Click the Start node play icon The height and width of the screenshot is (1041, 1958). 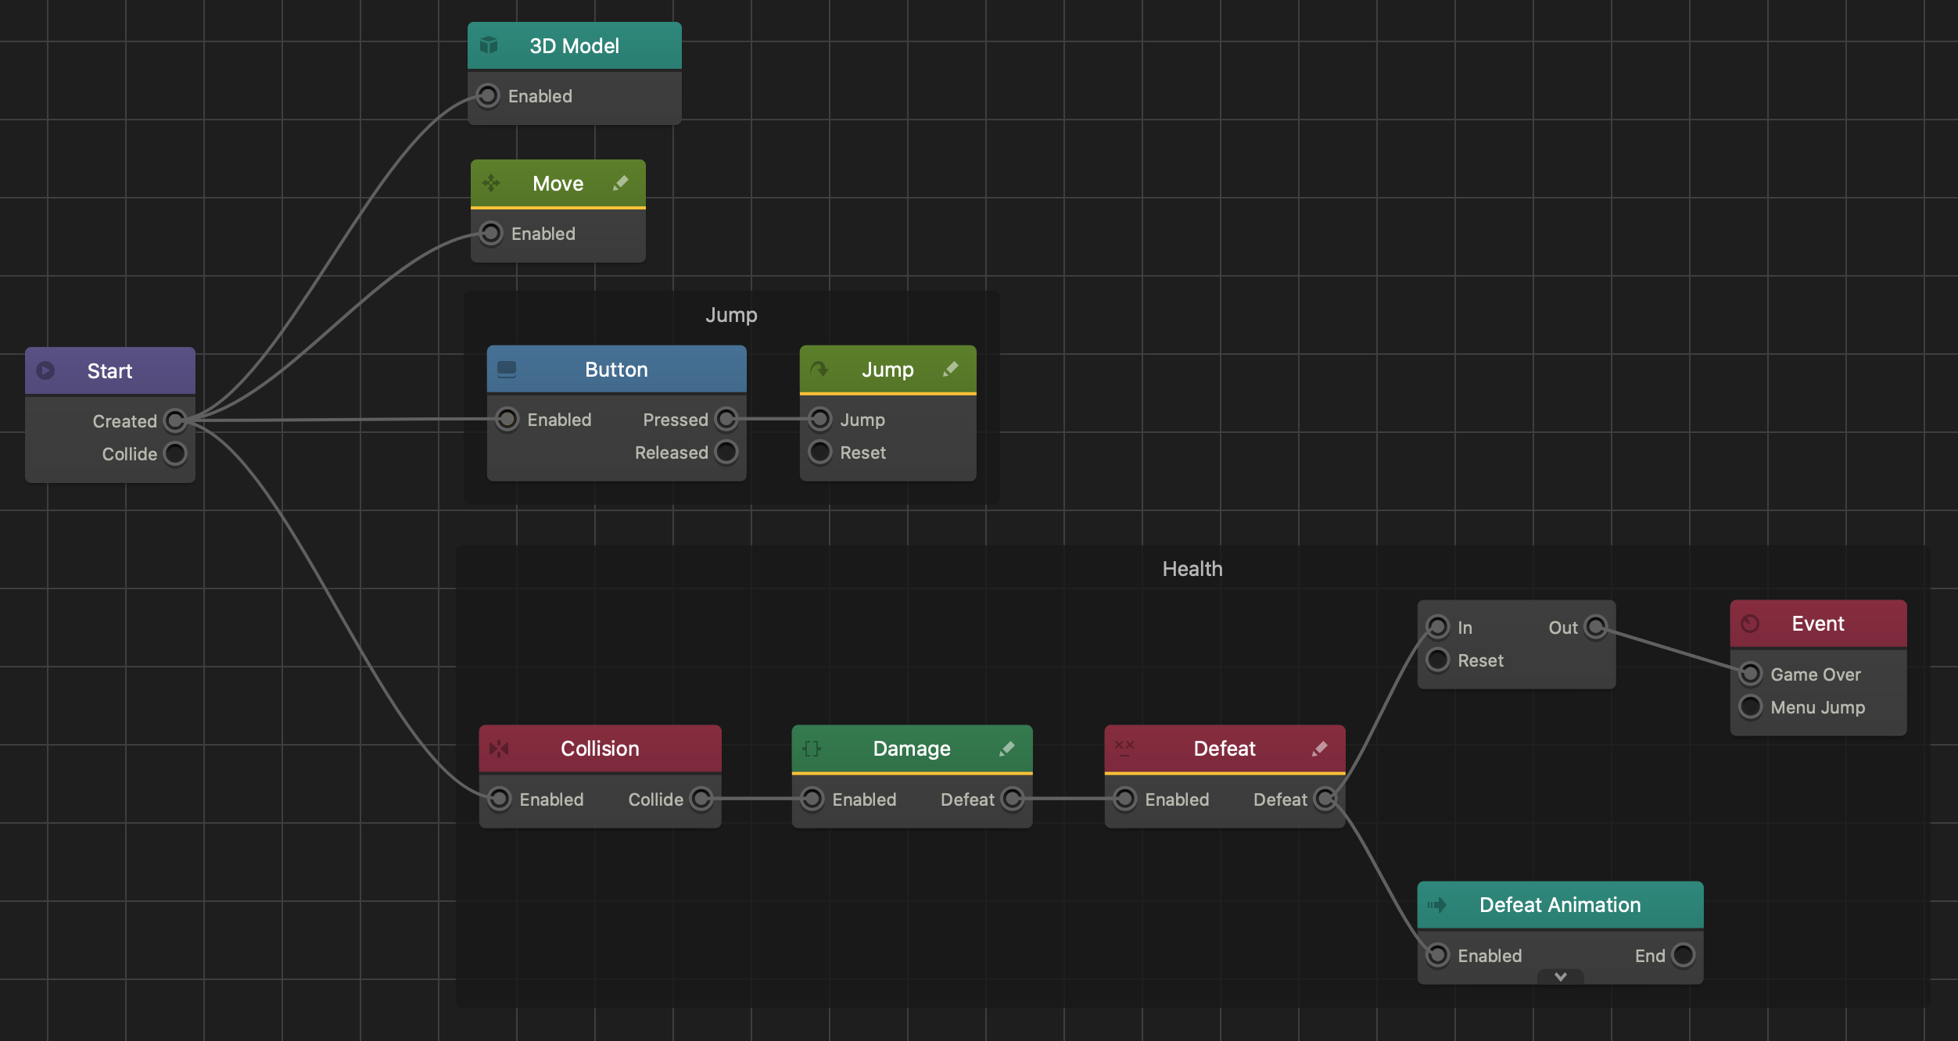tap(45, 370)
